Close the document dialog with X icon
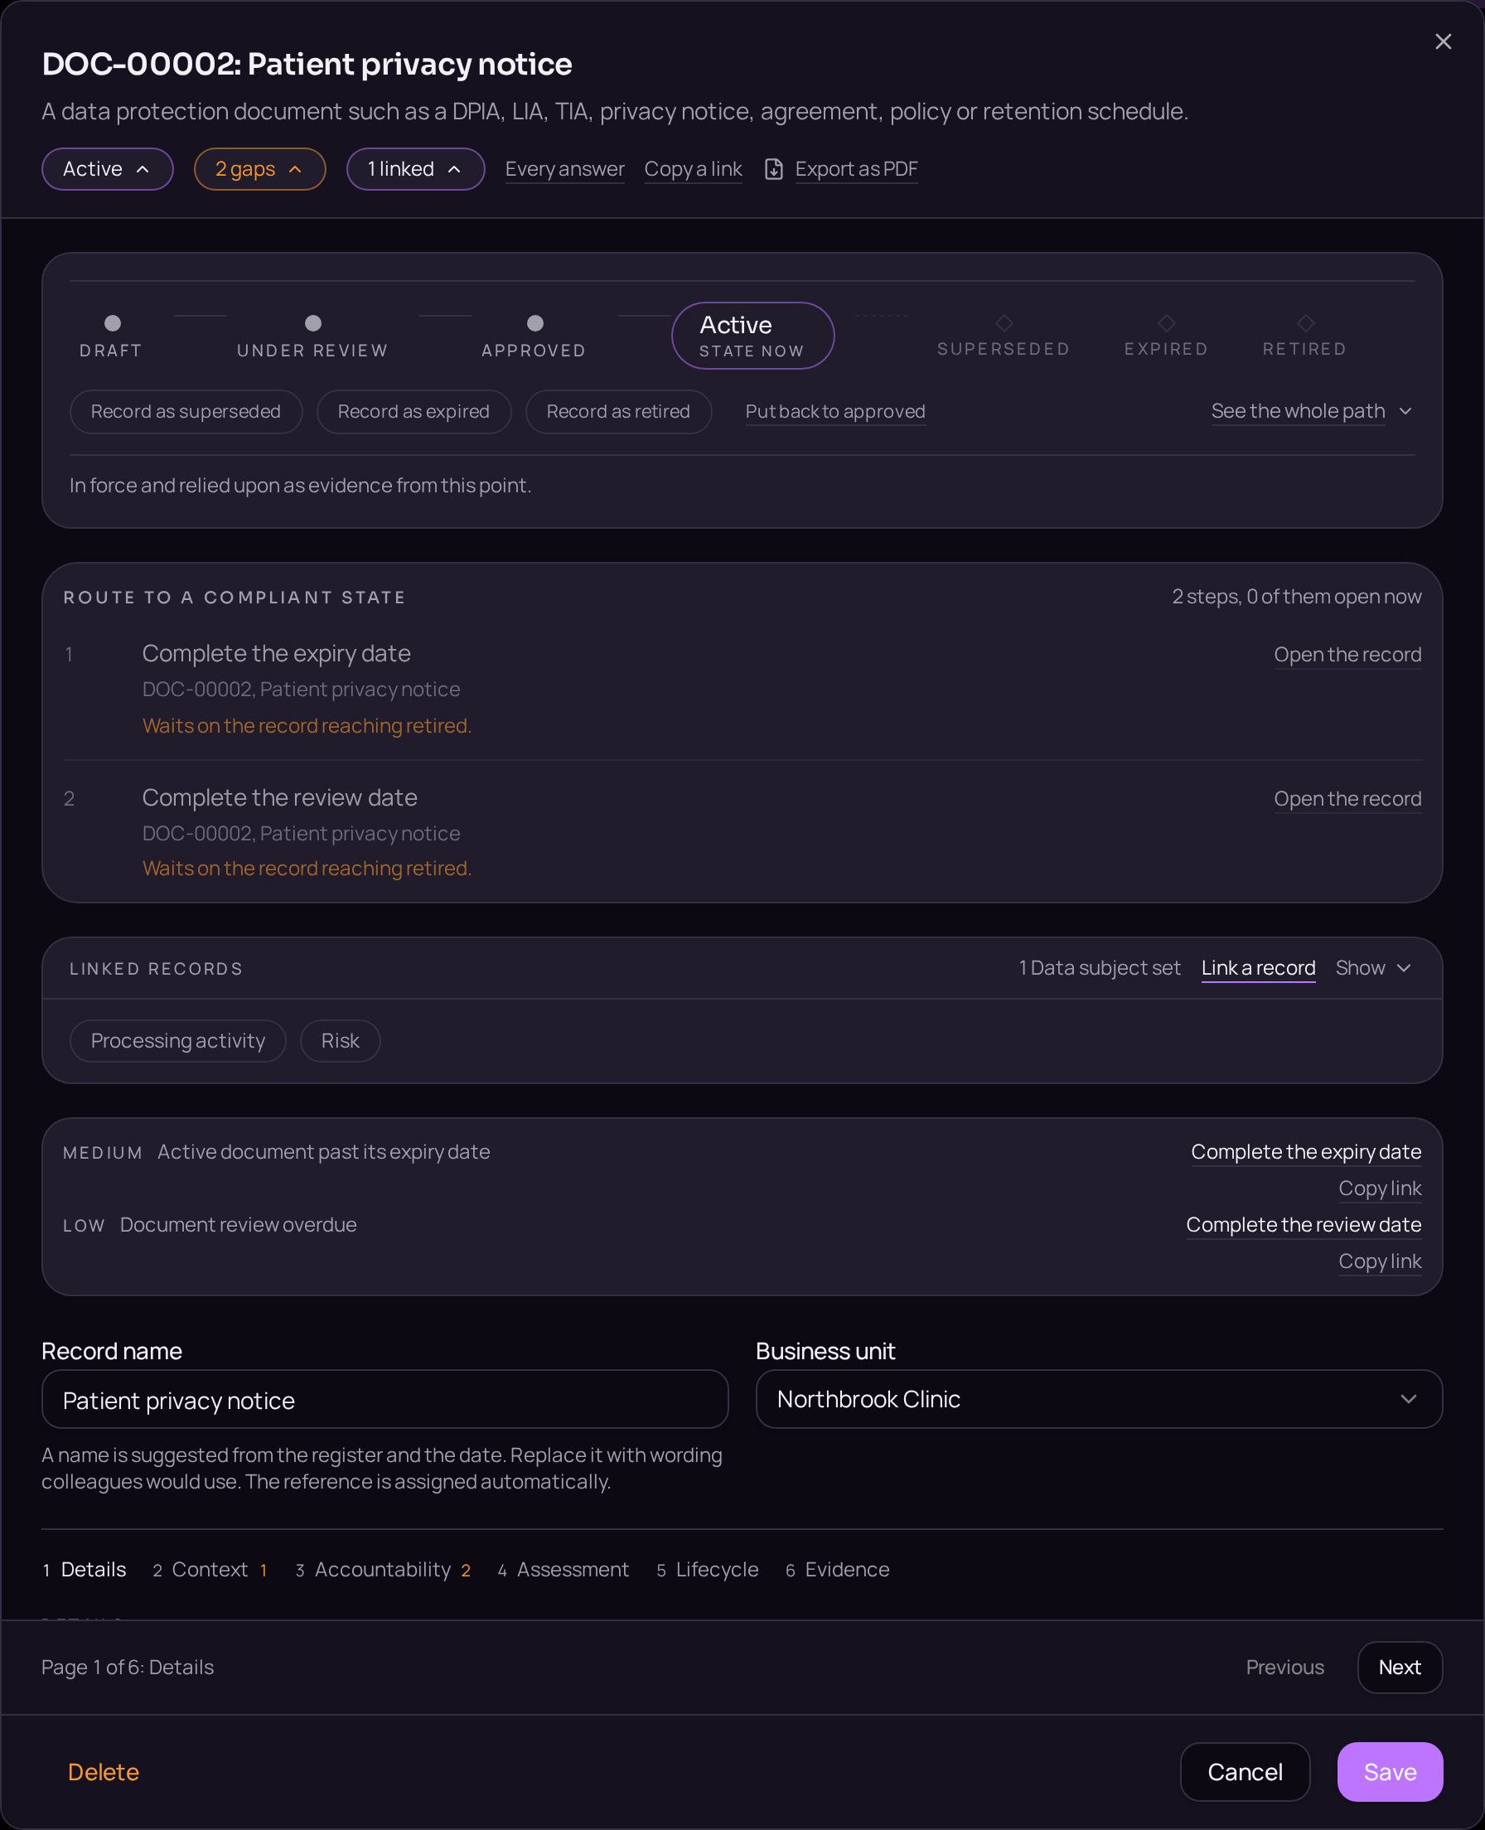The width and height of the screenshot is (1485, 1830). tap(1442, 42)
